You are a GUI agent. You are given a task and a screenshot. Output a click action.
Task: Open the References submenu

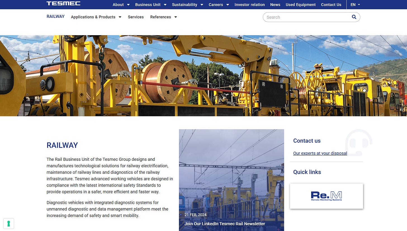160,17
